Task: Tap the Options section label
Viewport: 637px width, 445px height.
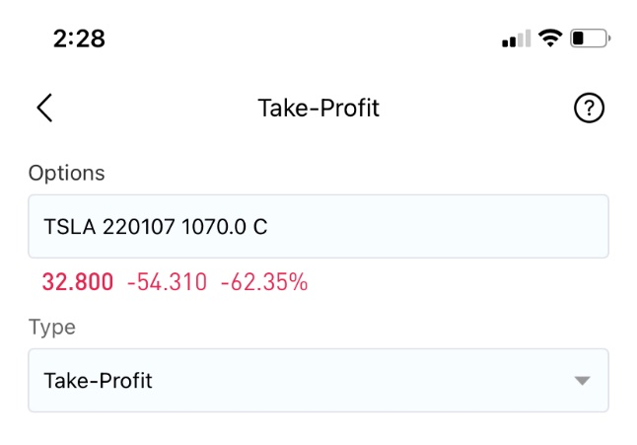Action: tap(67, 173)
